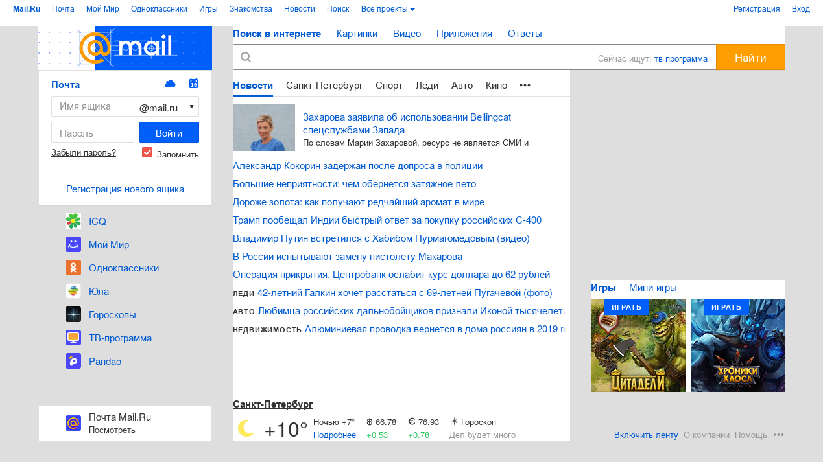Toggle the Запомнить checkbox

[147, 152]
